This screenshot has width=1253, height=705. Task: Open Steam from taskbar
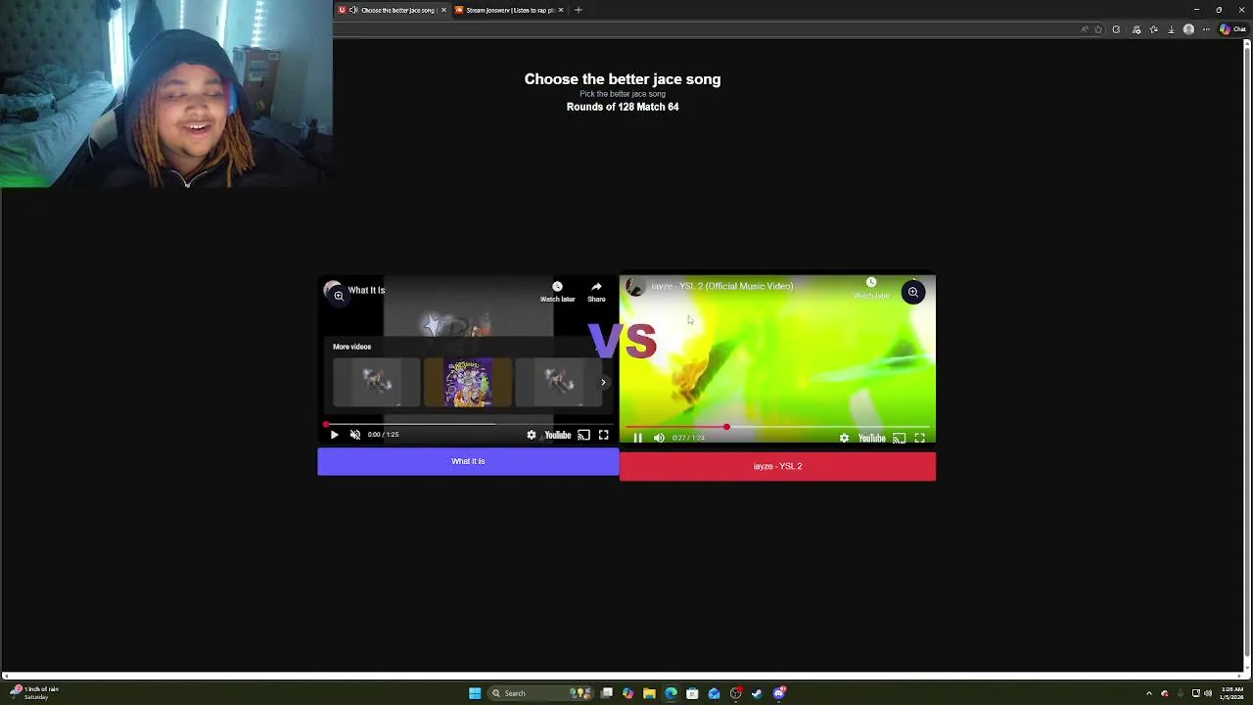[x=757, y=693]
